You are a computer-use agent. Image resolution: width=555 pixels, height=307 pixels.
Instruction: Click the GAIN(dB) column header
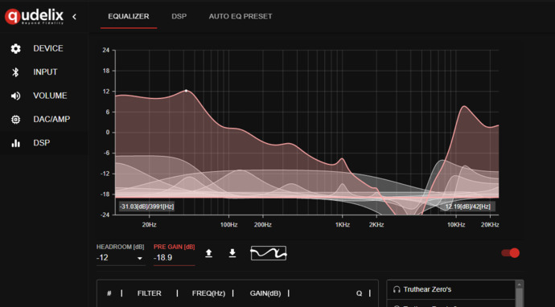tap(265, 293)
